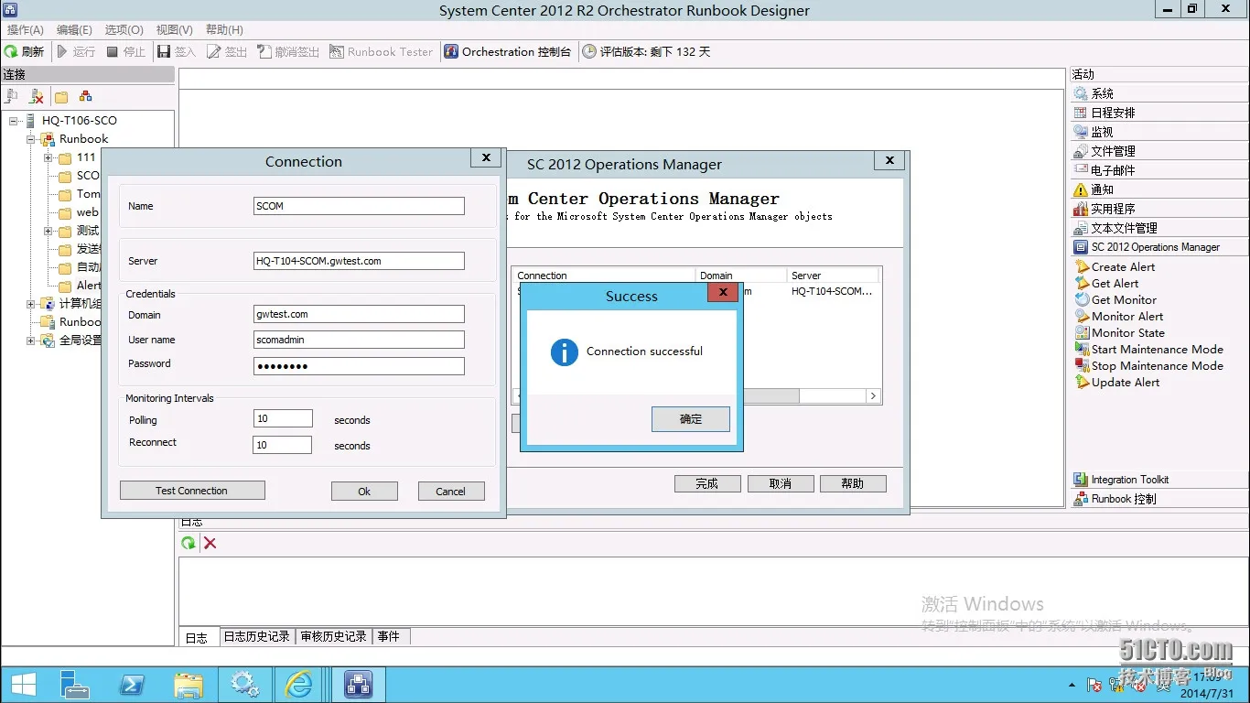Select Start Maintenance Mode activity
1250x703 pixels.
click(1148, 350)
